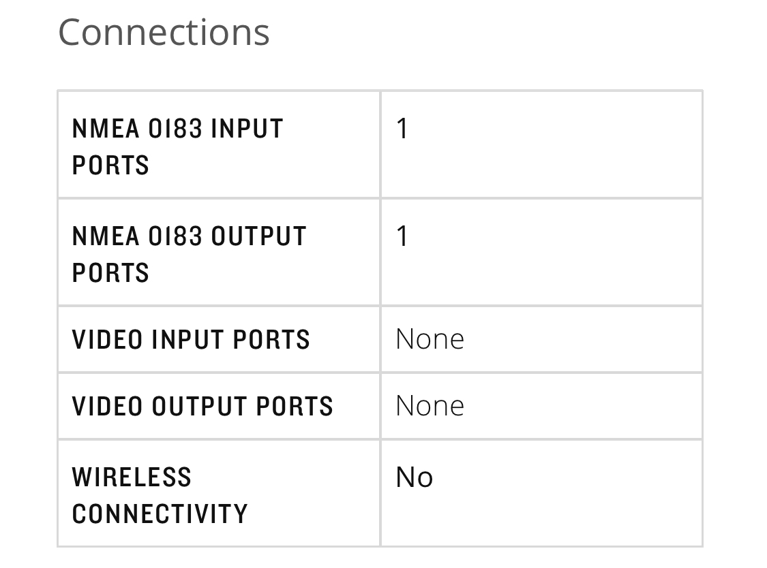The width and height of the screenshot is (767, 568).
Task: Click the word OUTPUT in the NMEA row
Action: (258, 236)
